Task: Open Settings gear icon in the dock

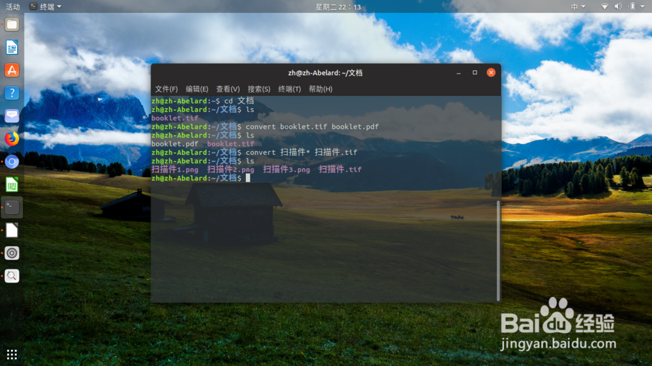Action: coord(12,253)
